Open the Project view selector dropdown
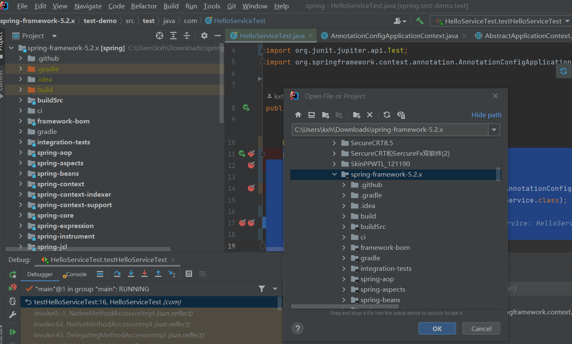This screenshot has width=572, height=344. (x=54, y=36)
